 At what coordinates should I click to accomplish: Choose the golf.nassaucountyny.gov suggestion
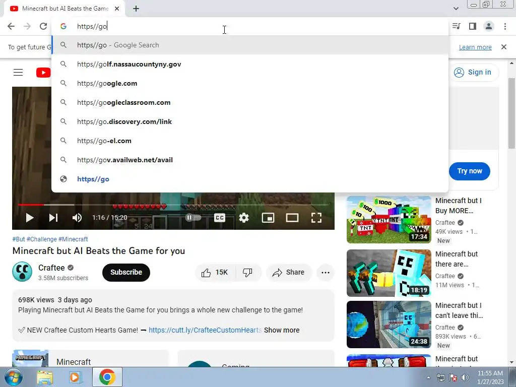click(x=250, y=64)
